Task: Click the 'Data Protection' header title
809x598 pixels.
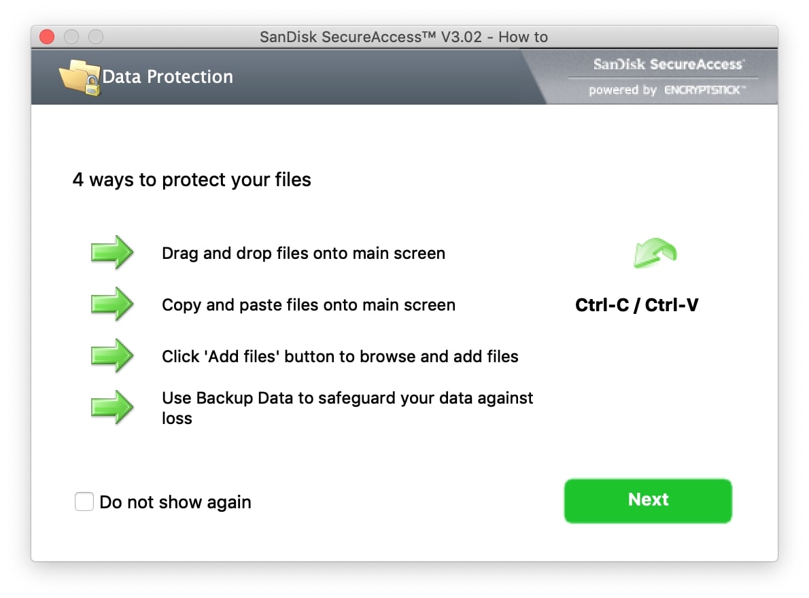Action: click(167, 77)
